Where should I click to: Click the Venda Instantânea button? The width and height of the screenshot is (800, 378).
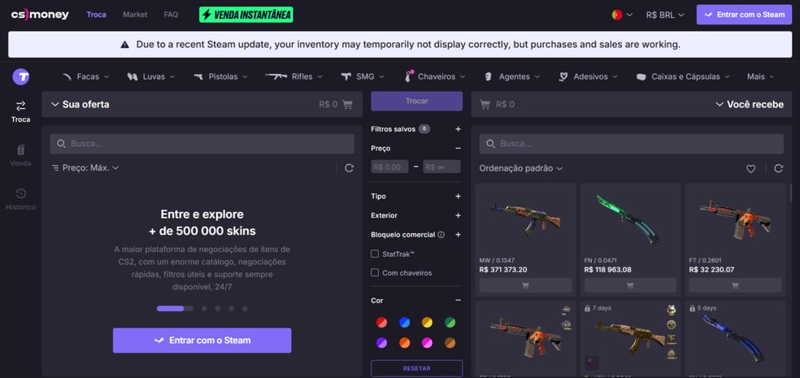(x=246, y=15)
